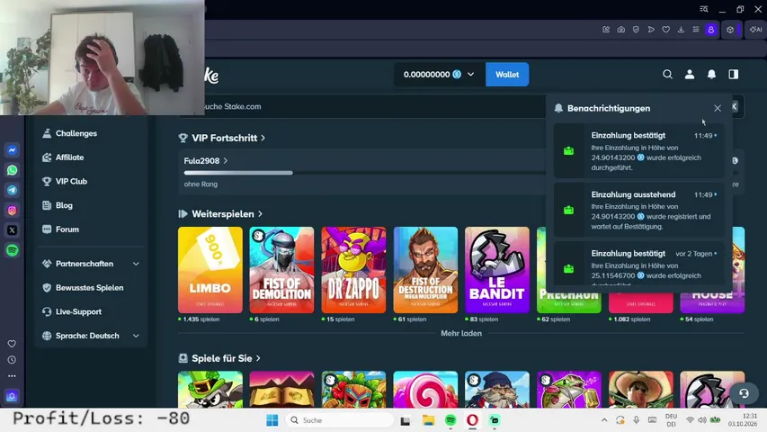Click the Windows taskbar Suche box

pos(340,420)
